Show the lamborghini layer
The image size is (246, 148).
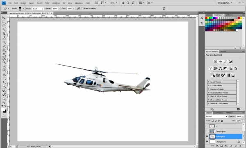point(207,131)
